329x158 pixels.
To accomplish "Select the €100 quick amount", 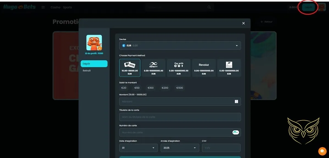I will [x=150, y=88].
